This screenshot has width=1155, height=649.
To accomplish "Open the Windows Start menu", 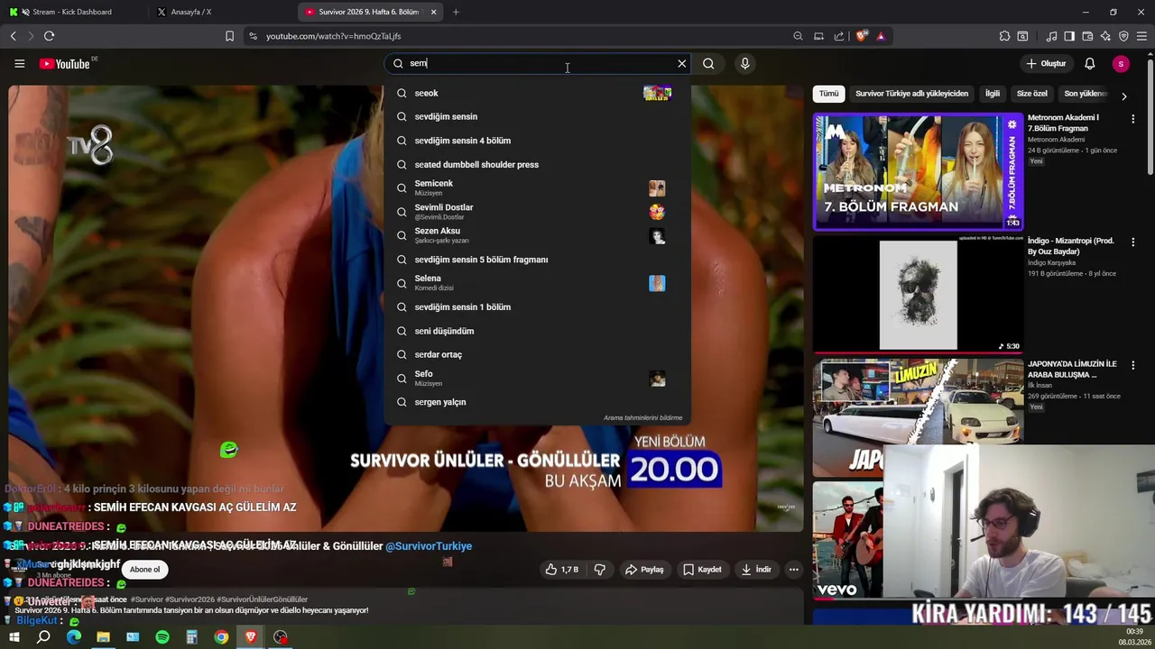I will (14, 637).
